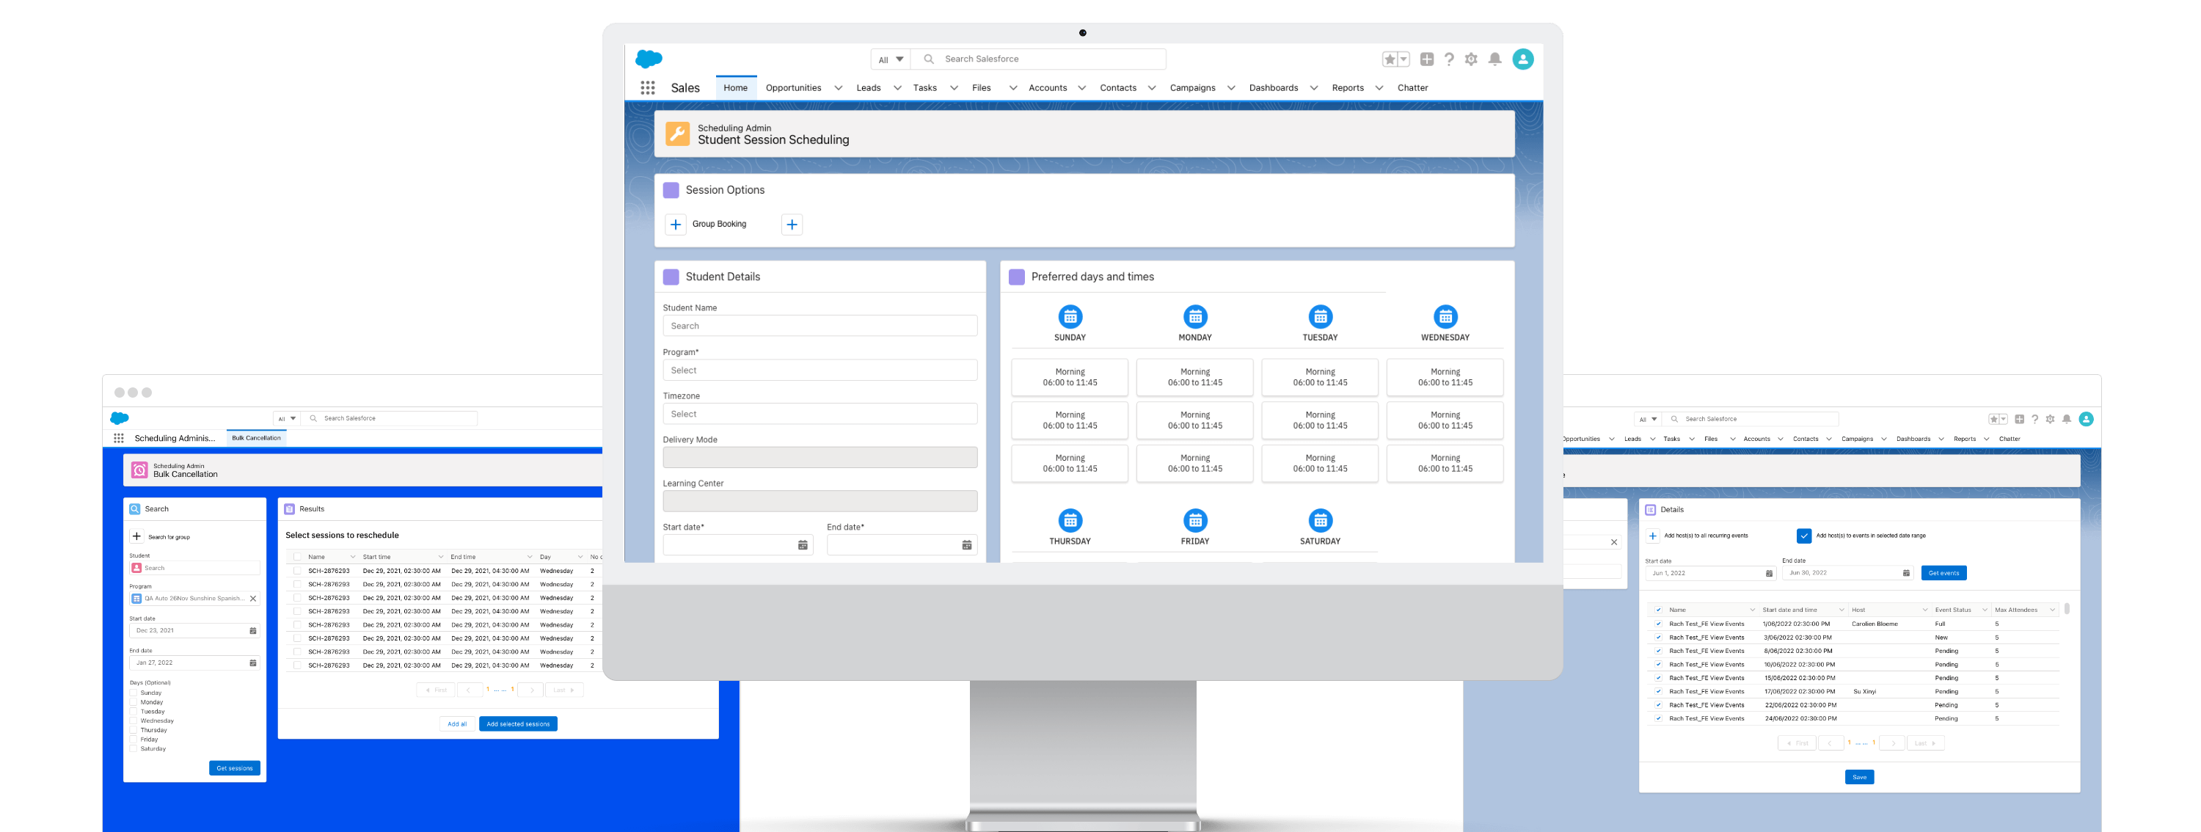Screen dimensions: 2201x832
Task: Open the Chatter tab in center screen
Action: [x=1412, y=88]
